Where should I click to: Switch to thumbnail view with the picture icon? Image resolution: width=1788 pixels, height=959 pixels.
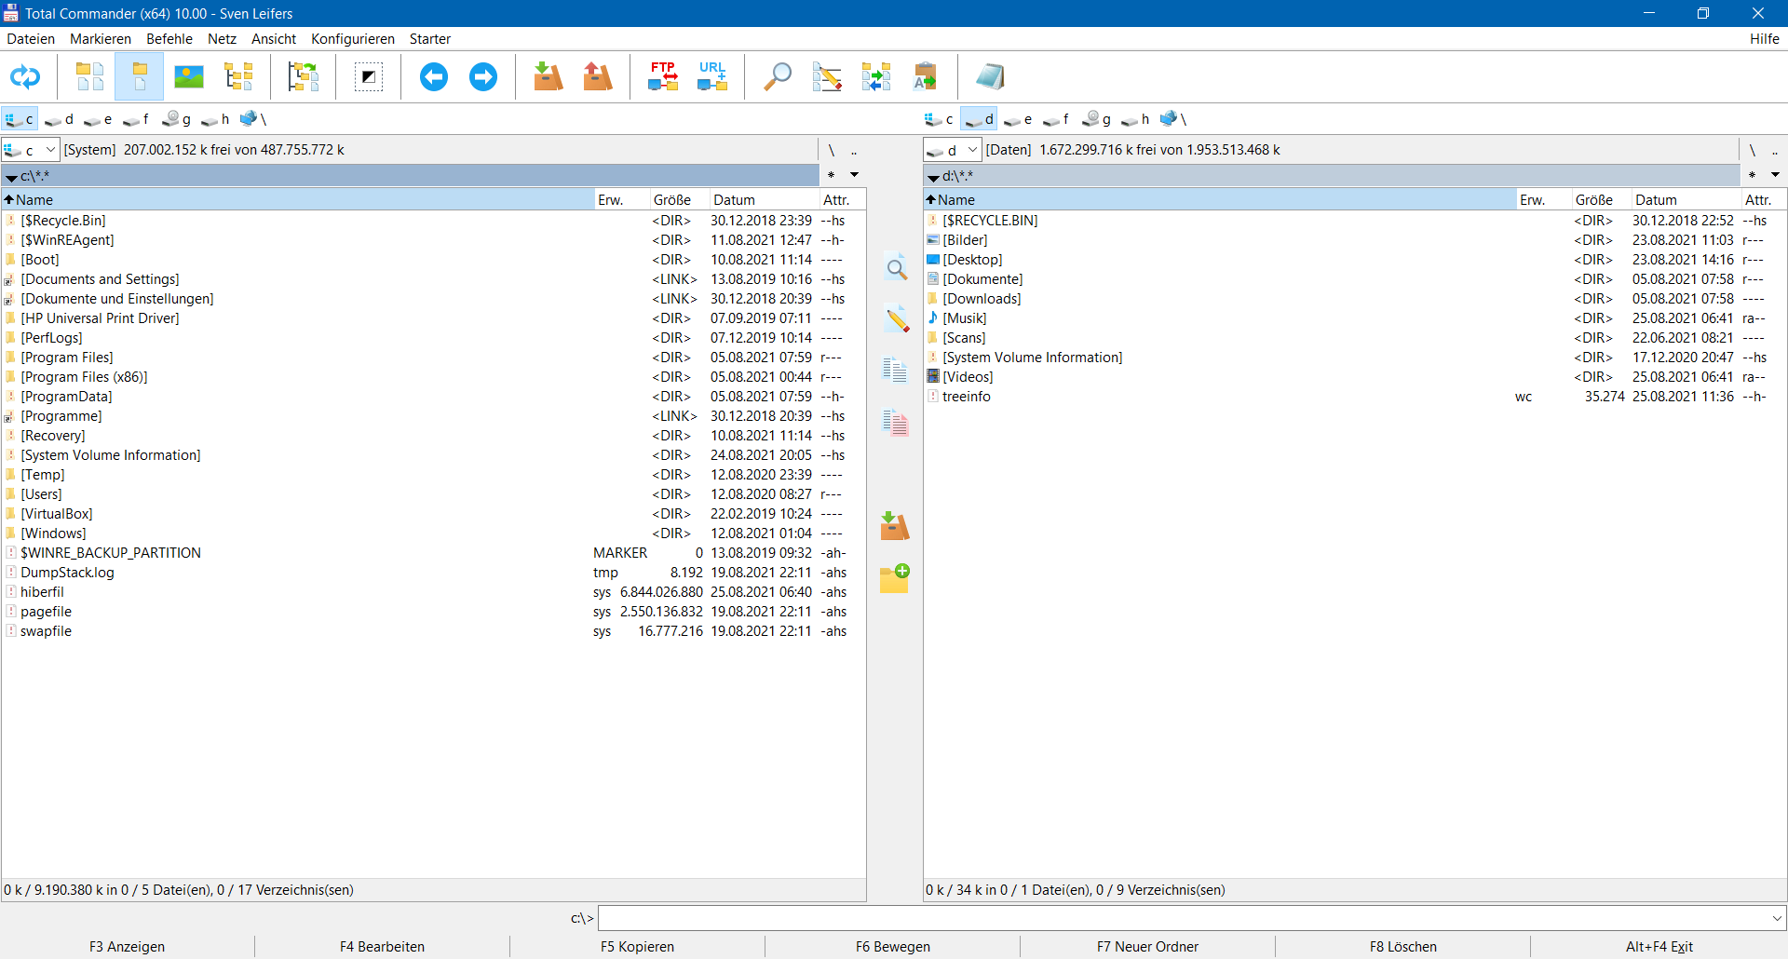[189, 77]
